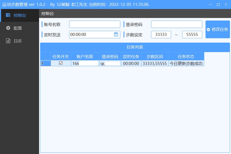Click the 任务状态 column header
231x154 pixels.
[x=186, y=56]
